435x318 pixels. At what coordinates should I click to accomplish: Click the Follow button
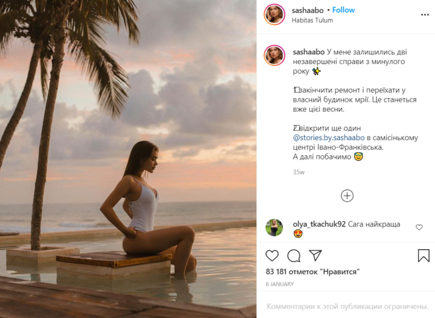click(x=343, y=10)
